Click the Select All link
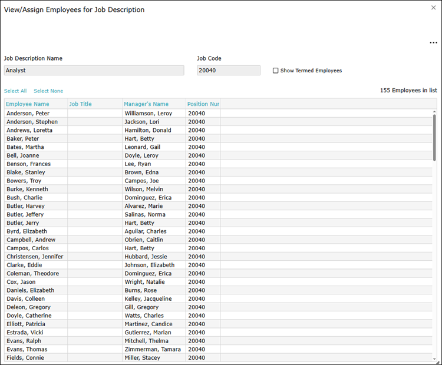 tap(15, 91)
